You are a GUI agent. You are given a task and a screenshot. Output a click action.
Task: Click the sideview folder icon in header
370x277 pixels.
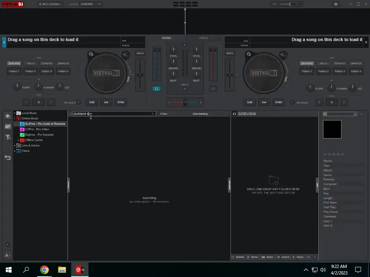[234, 114]
